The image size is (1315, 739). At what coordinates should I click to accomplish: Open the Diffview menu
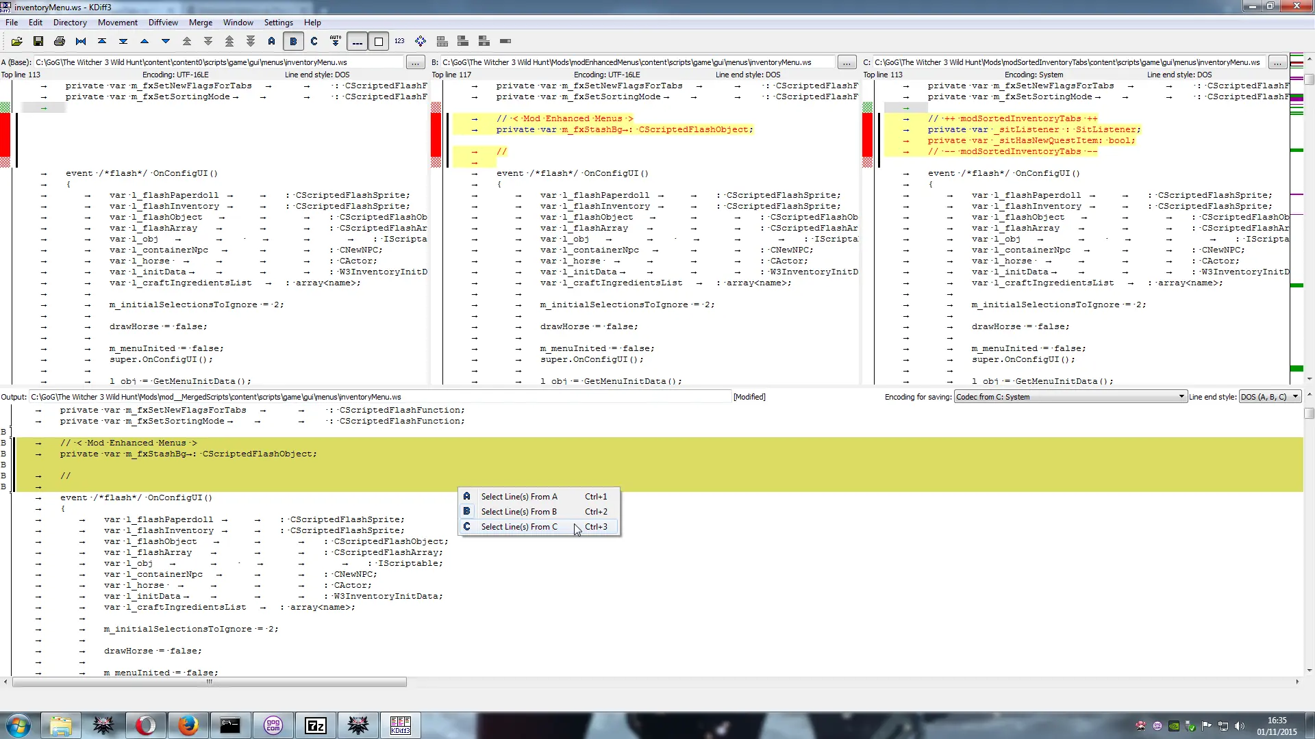click(163, 23)
